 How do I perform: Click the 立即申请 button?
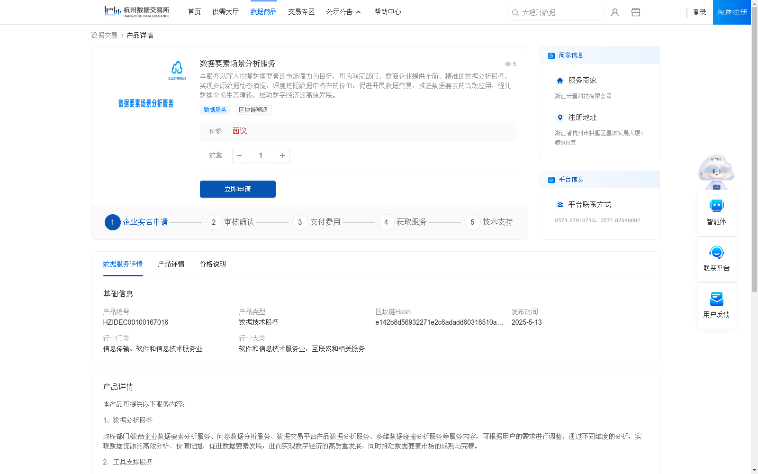click(238, 189)
